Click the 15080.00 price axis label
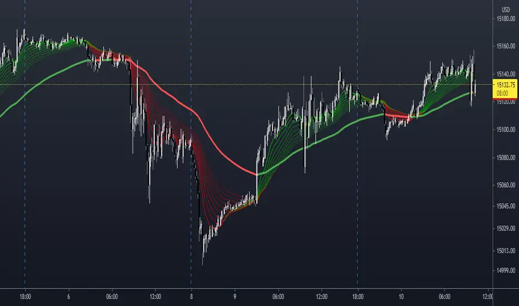Viewport: 519px width, 306px height. 506,158
